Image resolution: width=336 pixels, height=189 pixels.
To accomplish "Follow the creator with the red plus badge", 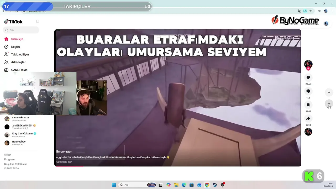I will pyautogui.click(x=308, y=69).
